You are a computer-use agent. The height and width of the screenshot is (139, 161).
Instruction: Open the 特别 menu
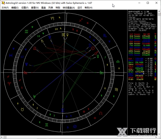click(58, 8)
